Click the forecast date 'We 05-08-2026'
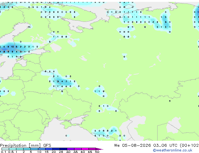 tap(132, 146)
